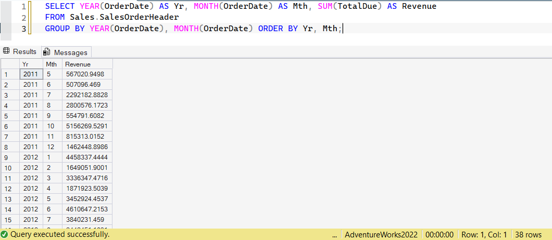
Task: Click the GROUP BY keyword on line 3
Action: pos(65,29)
